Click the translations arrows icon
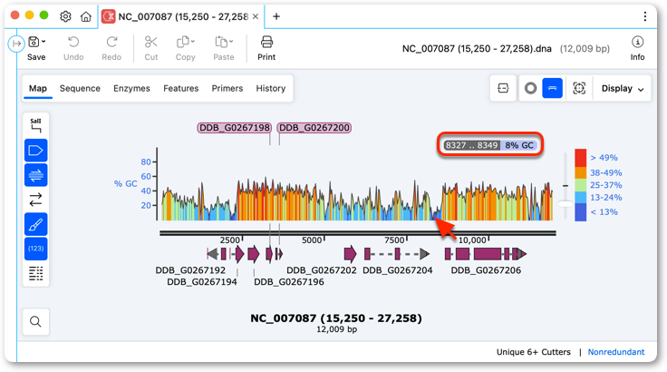Viewport: 667px width, 372px height. 35,200
